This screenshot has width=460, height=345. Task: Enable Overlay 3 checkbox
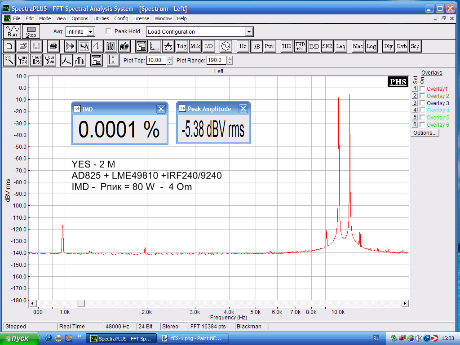coord(422,103)
